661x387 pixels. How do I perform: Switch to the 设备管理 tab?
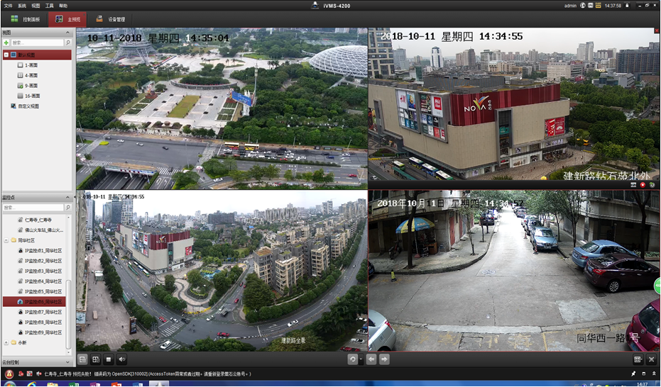(x=111, y=19)
